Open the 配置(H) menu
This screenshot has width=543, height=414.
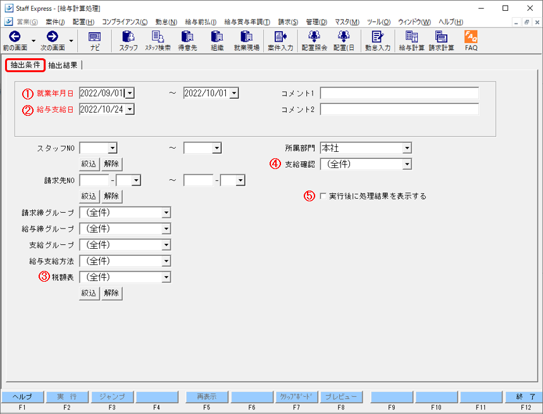click(x=84, y=22)
